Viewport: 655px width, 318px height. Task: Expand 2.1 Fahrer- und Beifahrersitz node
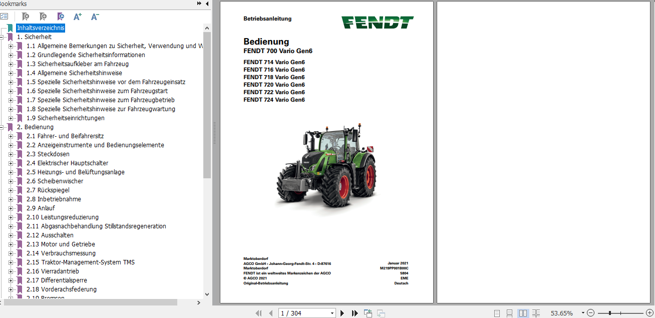click(x=11, y=136)
